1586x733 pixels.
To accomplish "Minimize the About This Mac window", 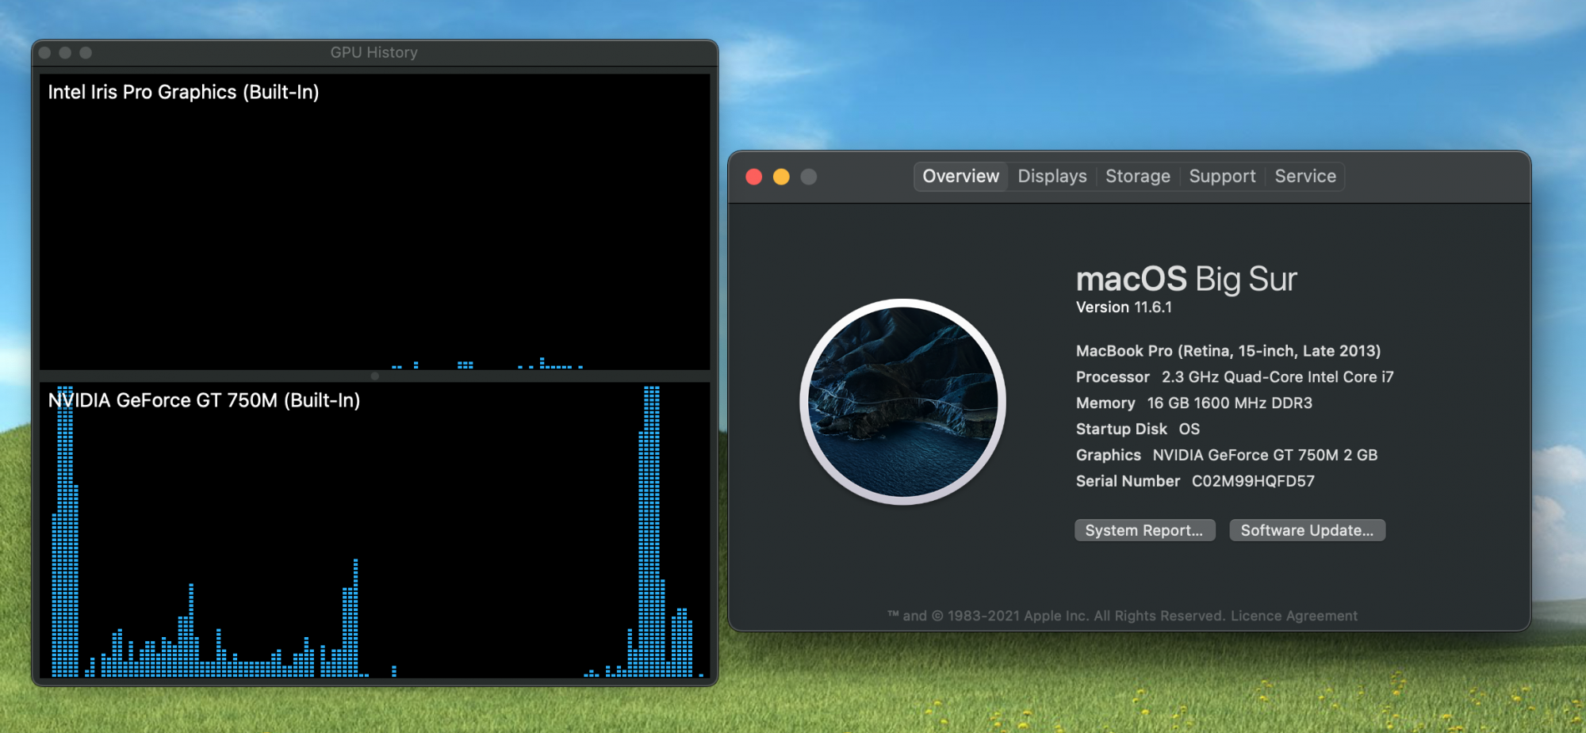I will pyautogui.click(x=781, y=177).
